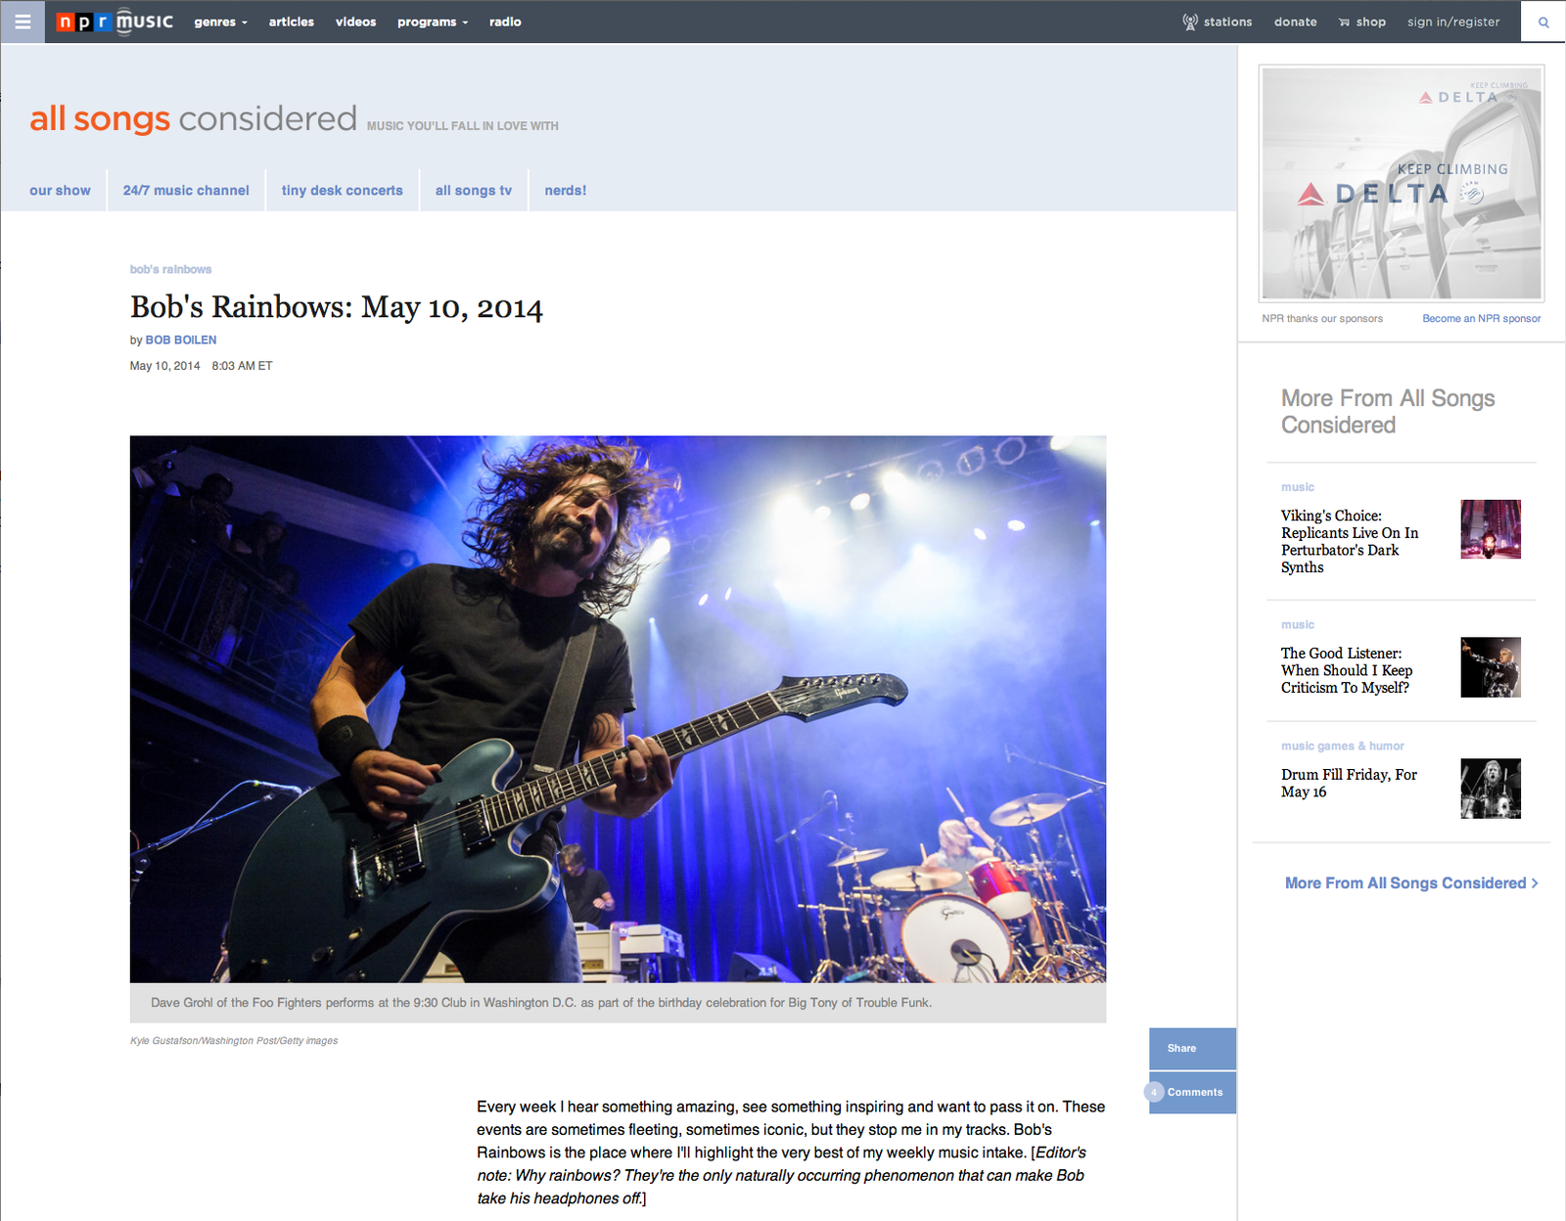This screenshot has height=1221, width=1566.
Task: Click the NPR Music logo
Action: (115, 22)
